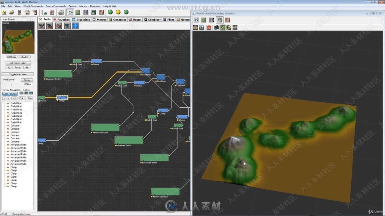The width and height of the screenshot is (385, 216).
Task: Switch to the Favorites tab
Action: click(x=61, y=19)
